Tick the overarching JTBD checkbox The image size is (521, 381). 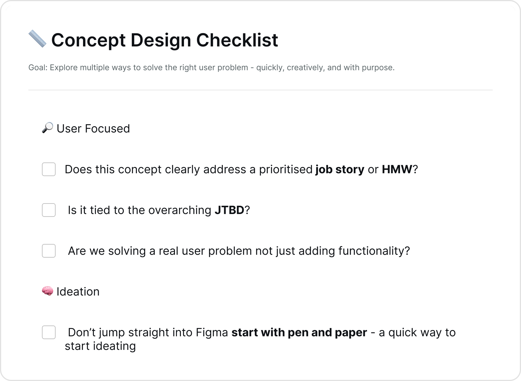click(49, 210)
